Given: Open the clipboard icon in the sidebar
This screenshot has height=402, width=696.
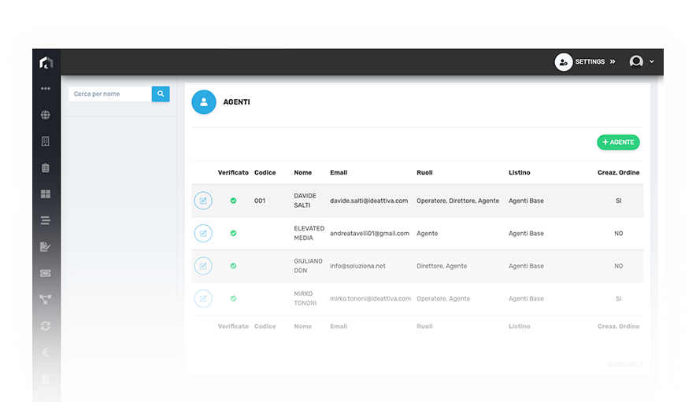Looking at the screenshot, I should point(46,168).
